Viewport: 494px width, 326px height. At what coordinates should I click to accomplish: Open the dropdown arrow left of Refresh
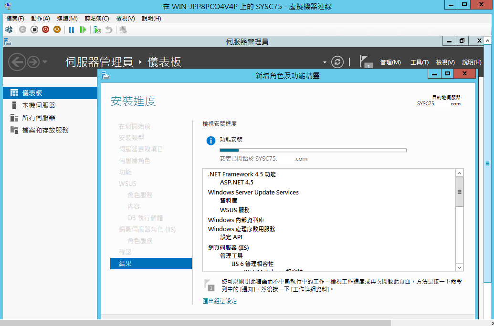(325, 62)
